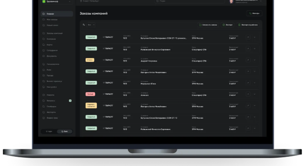This screenshot has width=305, height=166.
Task: Click the Экспорт button with file icon
Action: point(228,25)
